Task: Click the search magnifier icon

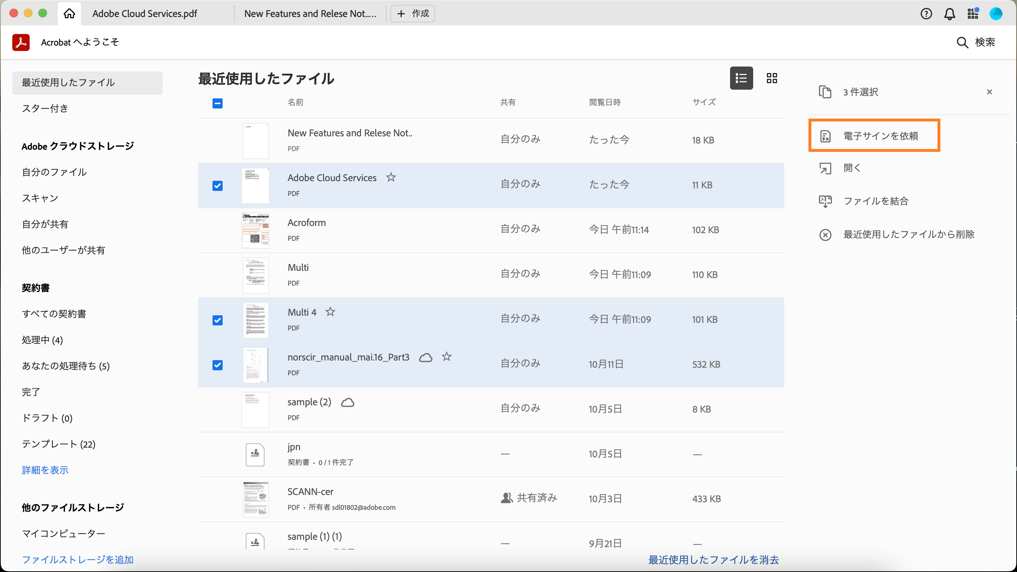Action: point(962,42)
